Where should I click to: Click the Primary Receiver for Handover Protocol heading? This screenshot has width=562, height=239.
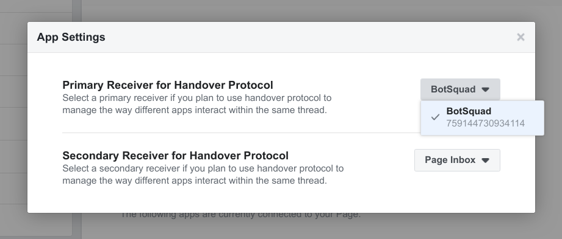pos(168,85)
